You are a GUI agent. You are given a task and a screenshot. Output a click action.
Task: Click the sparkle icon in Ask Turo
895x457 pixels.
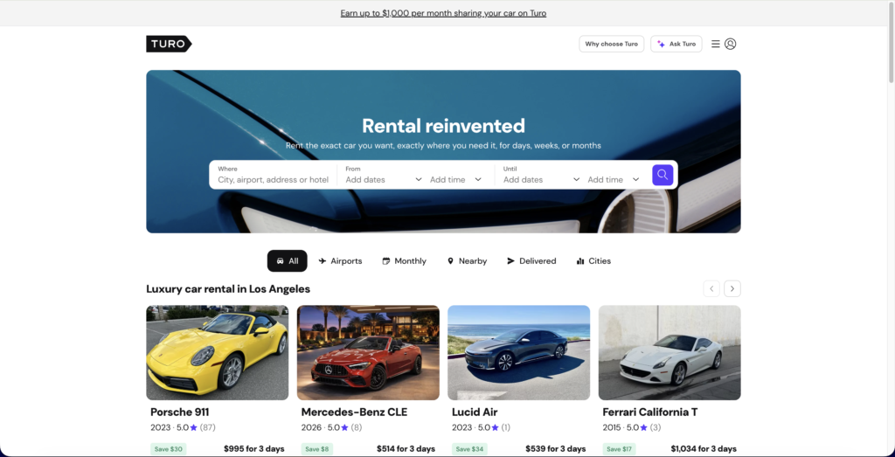pyautogui.click(x=661, y=44)
